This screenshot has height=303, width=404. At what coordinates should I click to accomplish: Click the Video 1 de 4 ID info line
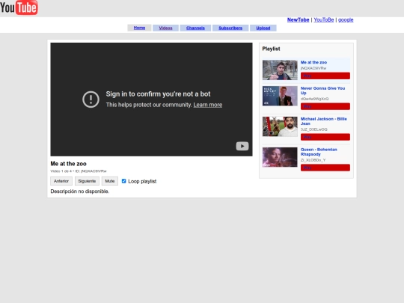click(x=79, y=171)
